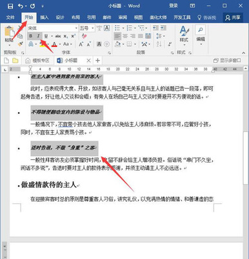Switch to the 引用 References tab
Image resolution: width=249 pixels, height=259 pixels.
92,17
